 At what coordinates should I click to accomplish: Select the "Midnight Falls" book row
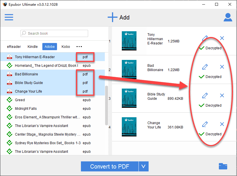(x=53, y=108)
